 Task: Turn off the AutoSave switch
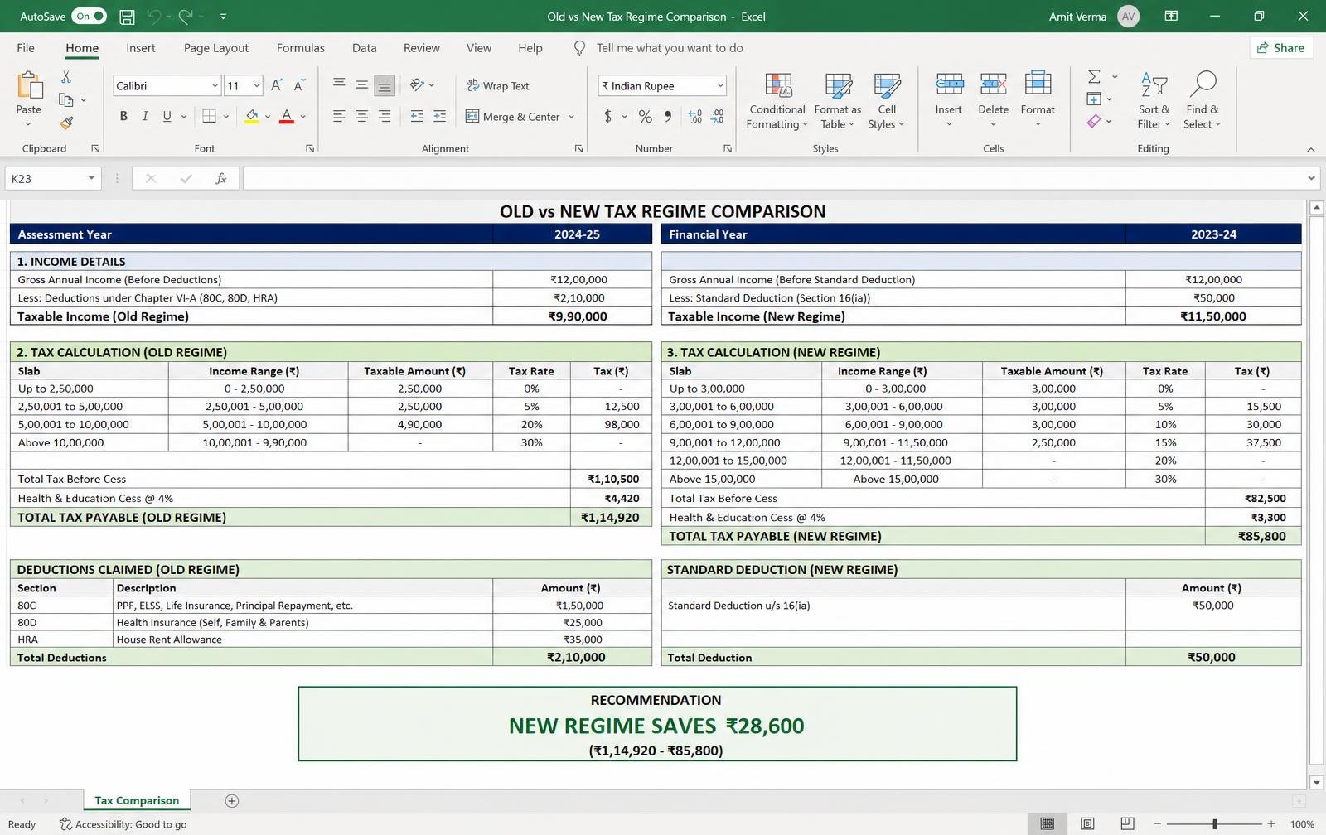[89, 17]
